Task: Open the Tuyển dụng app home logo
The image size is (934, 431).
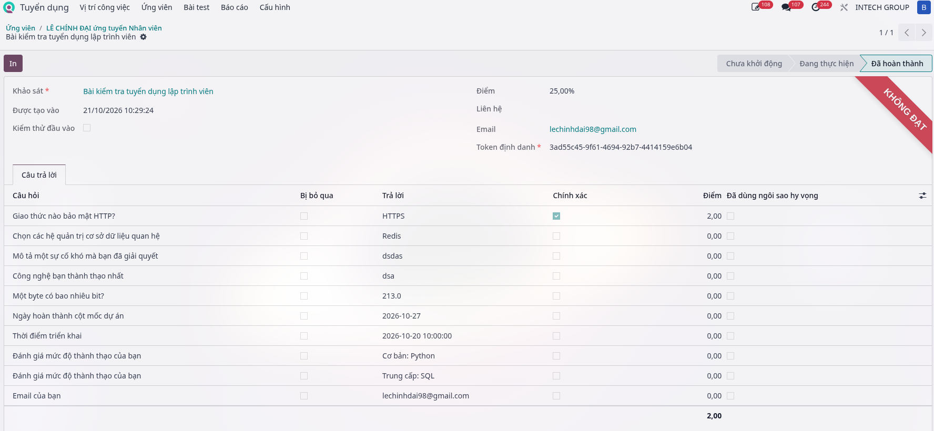Action: (x=9, y=7)
